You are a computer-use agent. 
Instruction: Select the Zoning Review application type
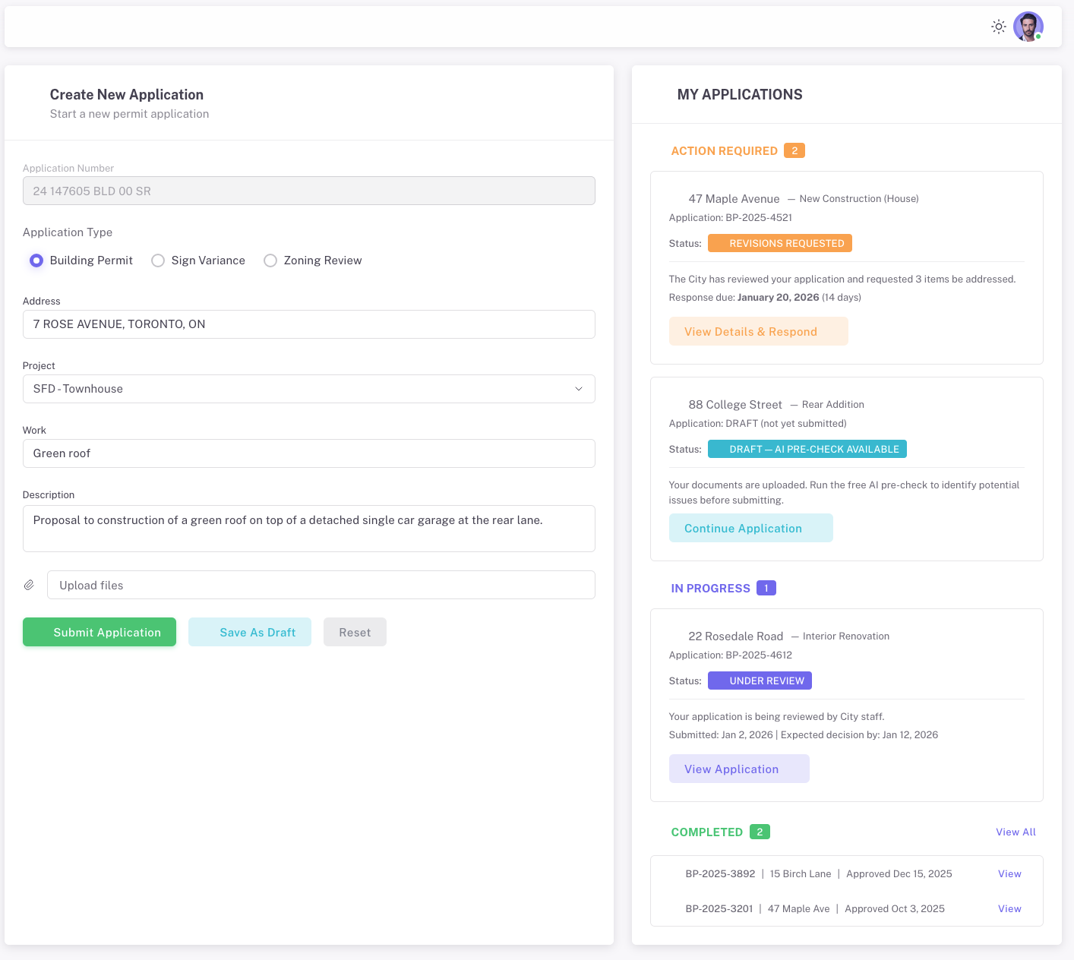[270, 261]
